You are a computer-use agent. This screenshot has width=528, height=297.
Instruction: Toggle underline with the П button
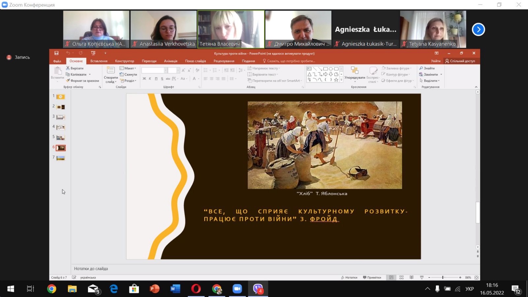pyautogui.click(x=156, y=79)
